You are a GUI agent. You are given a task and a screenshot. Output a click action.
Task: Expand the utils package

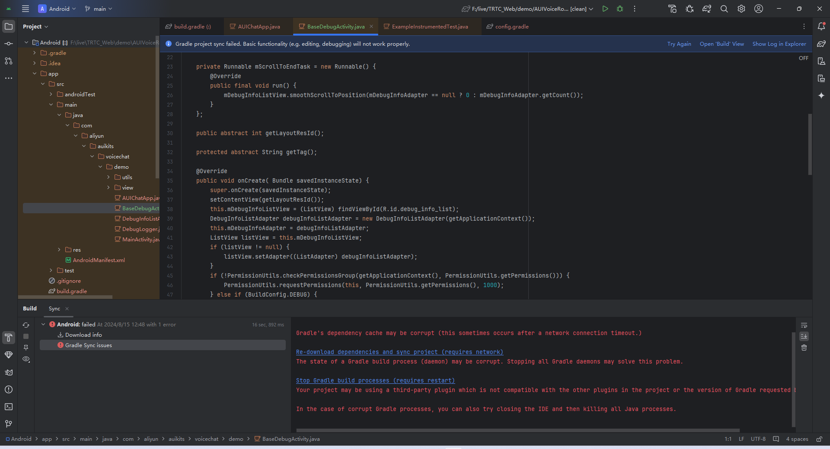[x=109, y=177]
